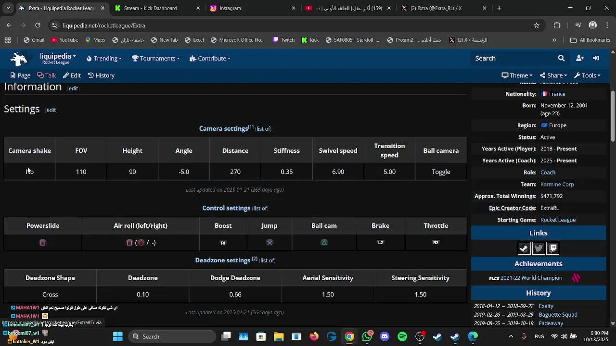Expand the Trending dropdown menu

(x=104, y=59)
